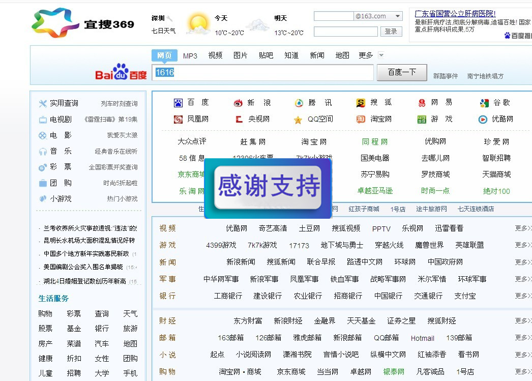This screenshot has height=381, width=532.
Task: Open the 网易 site icon
Action: (422, 103)
